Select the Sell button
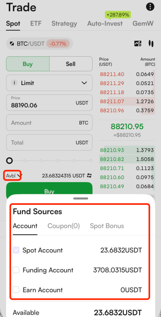The height and width of the screenshot is (317, 161). (x=71, y=64)
